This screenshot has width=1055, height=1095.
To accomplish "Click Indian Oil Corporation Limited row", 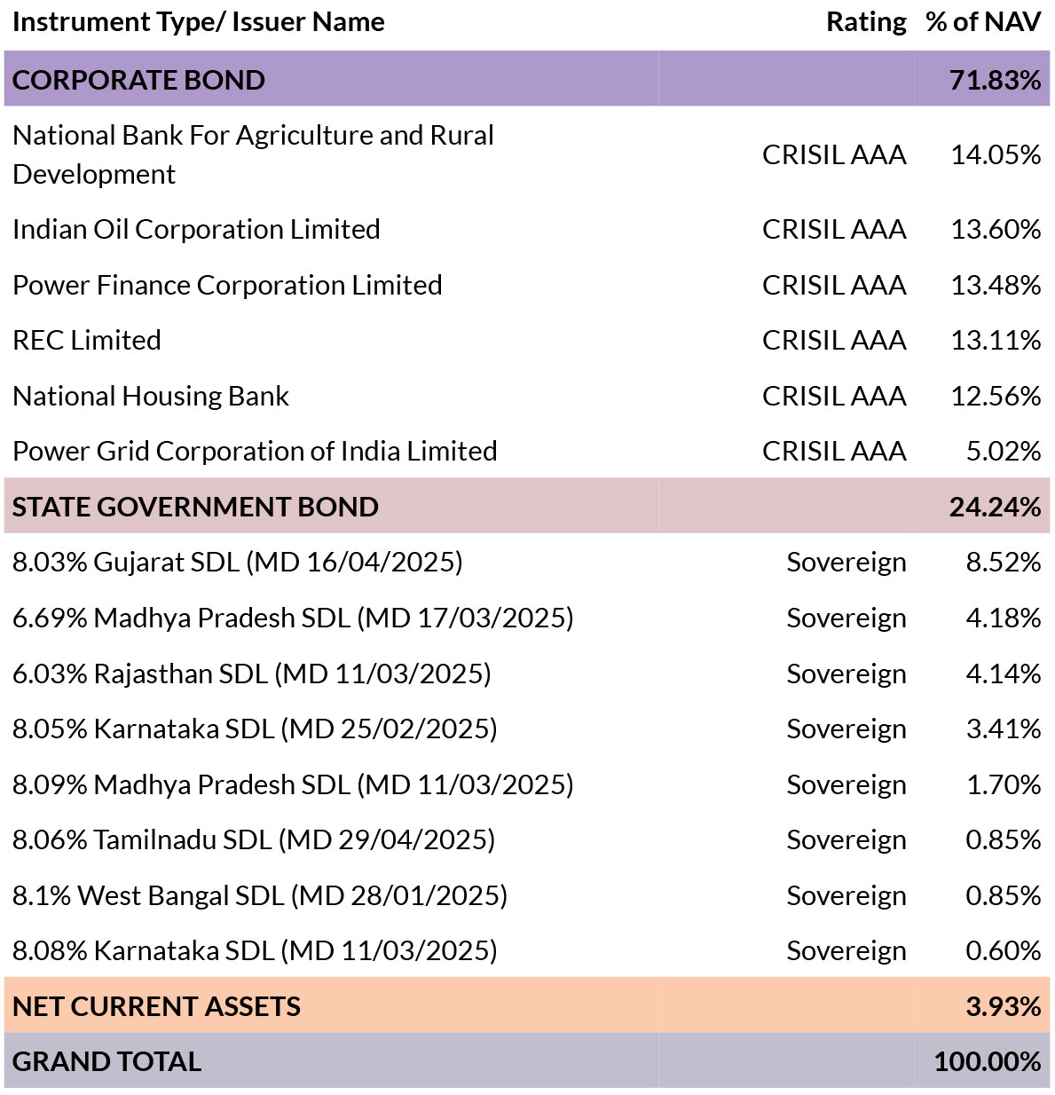I will [x=527, y=229].
